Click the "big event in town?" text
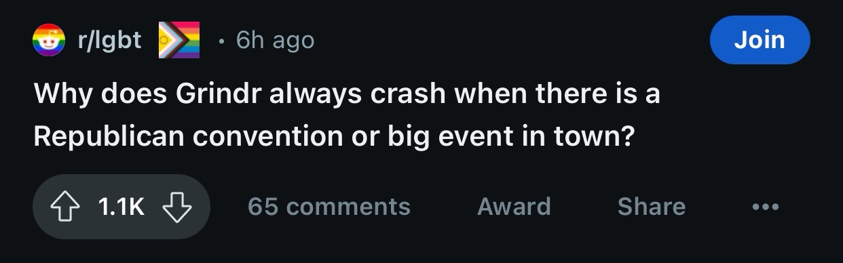 tap(511, 138)
